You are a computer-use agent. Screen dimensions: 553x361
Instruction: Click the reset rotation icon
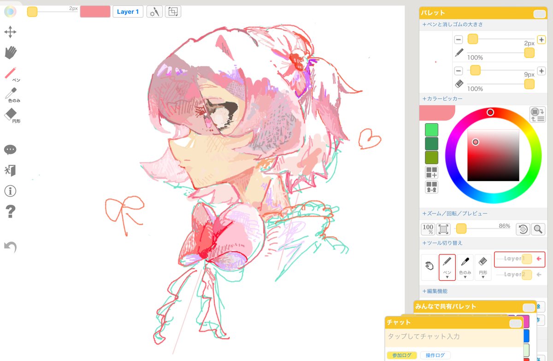coord(523,229)
